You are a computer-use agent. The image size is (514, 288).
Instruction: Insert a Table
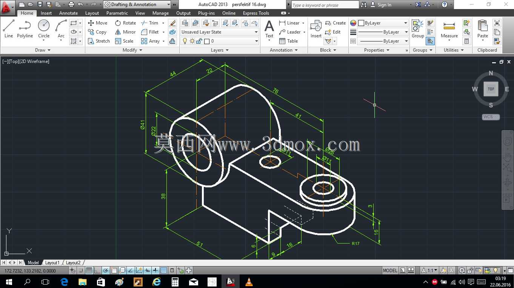(289, 41)
